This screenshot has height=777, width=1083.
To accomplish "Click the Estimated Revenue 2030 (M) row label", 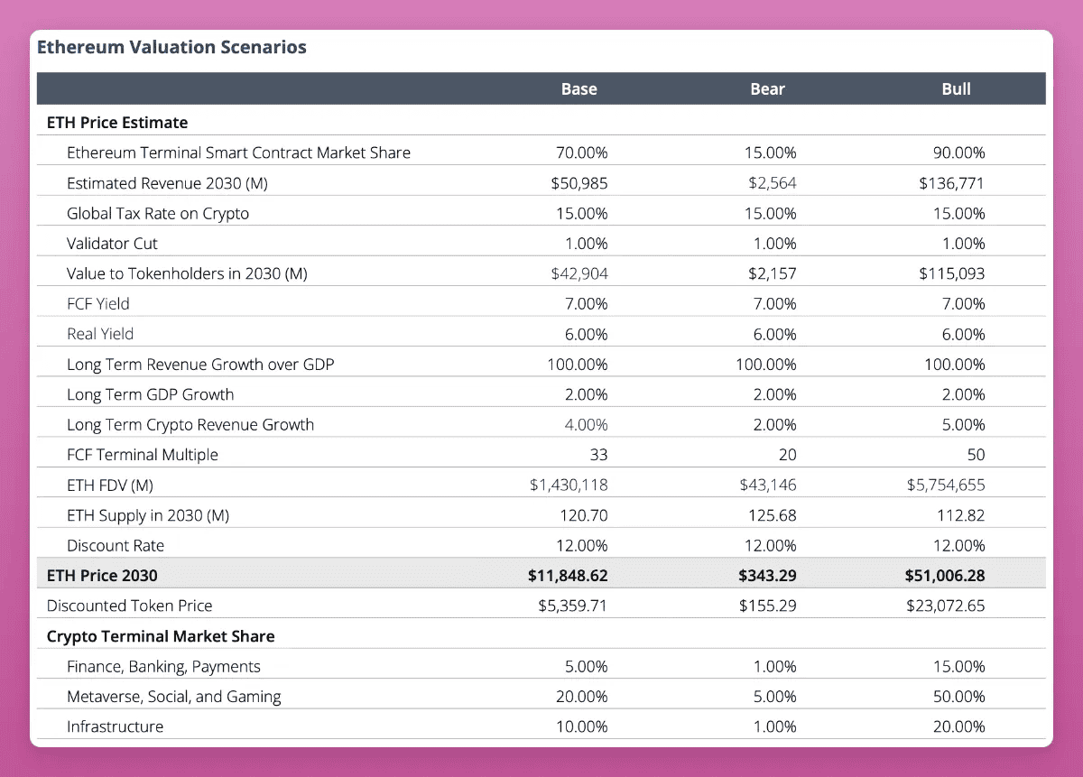I will (167, 183).
